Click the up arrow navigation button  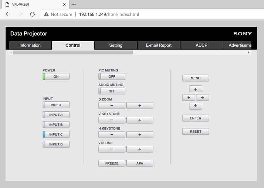[195, 89]
